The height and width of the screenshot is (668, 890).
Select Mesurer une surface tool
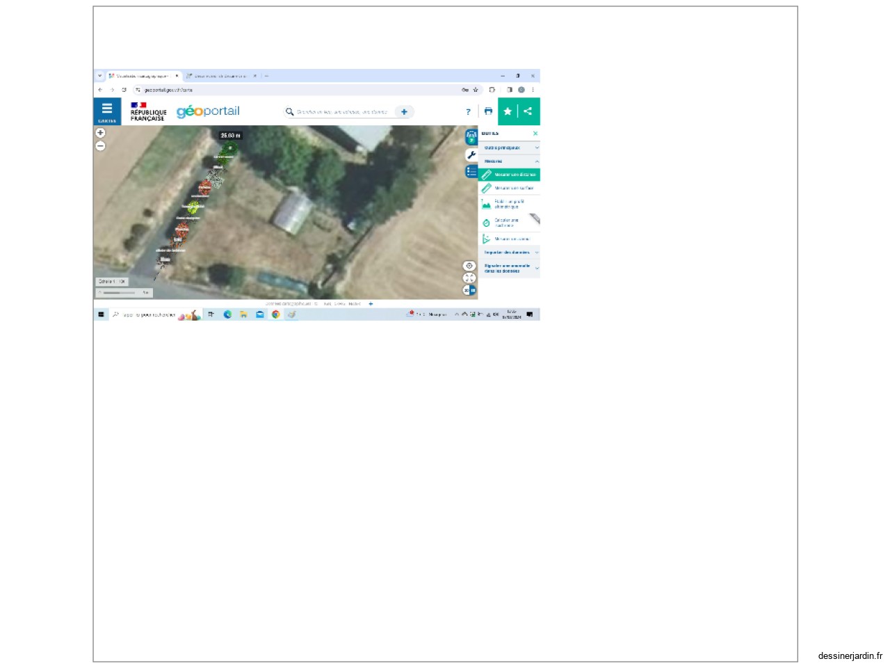[509, 188]
